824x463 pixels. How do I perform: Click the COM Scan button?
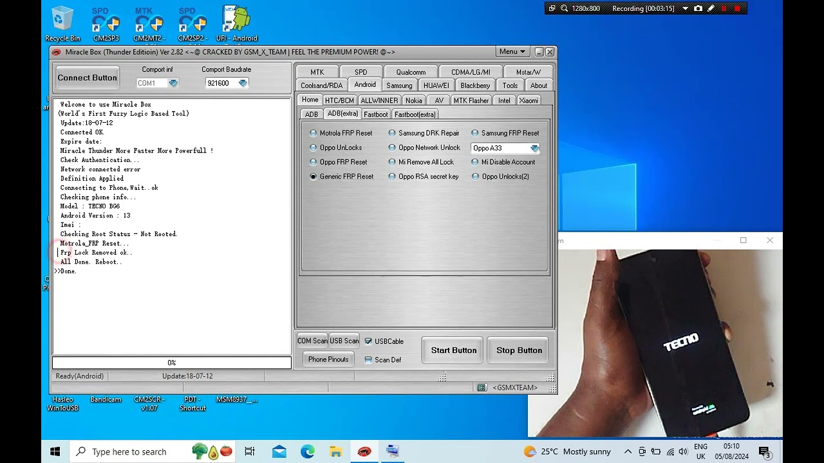click(312, 341)
